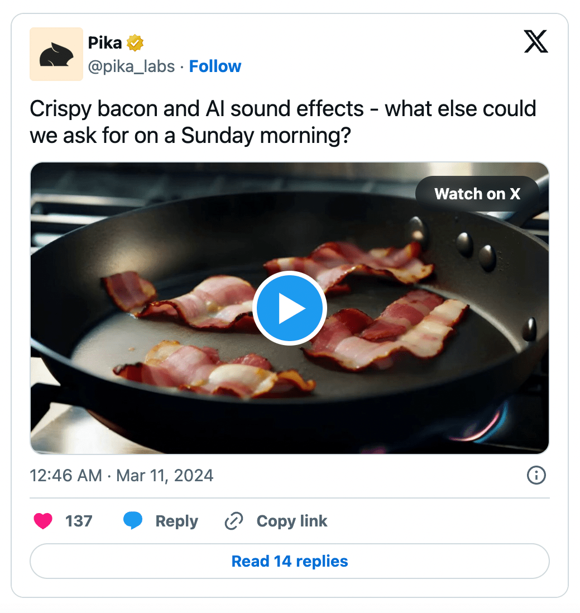Follow the @pika_labs account

215,66
